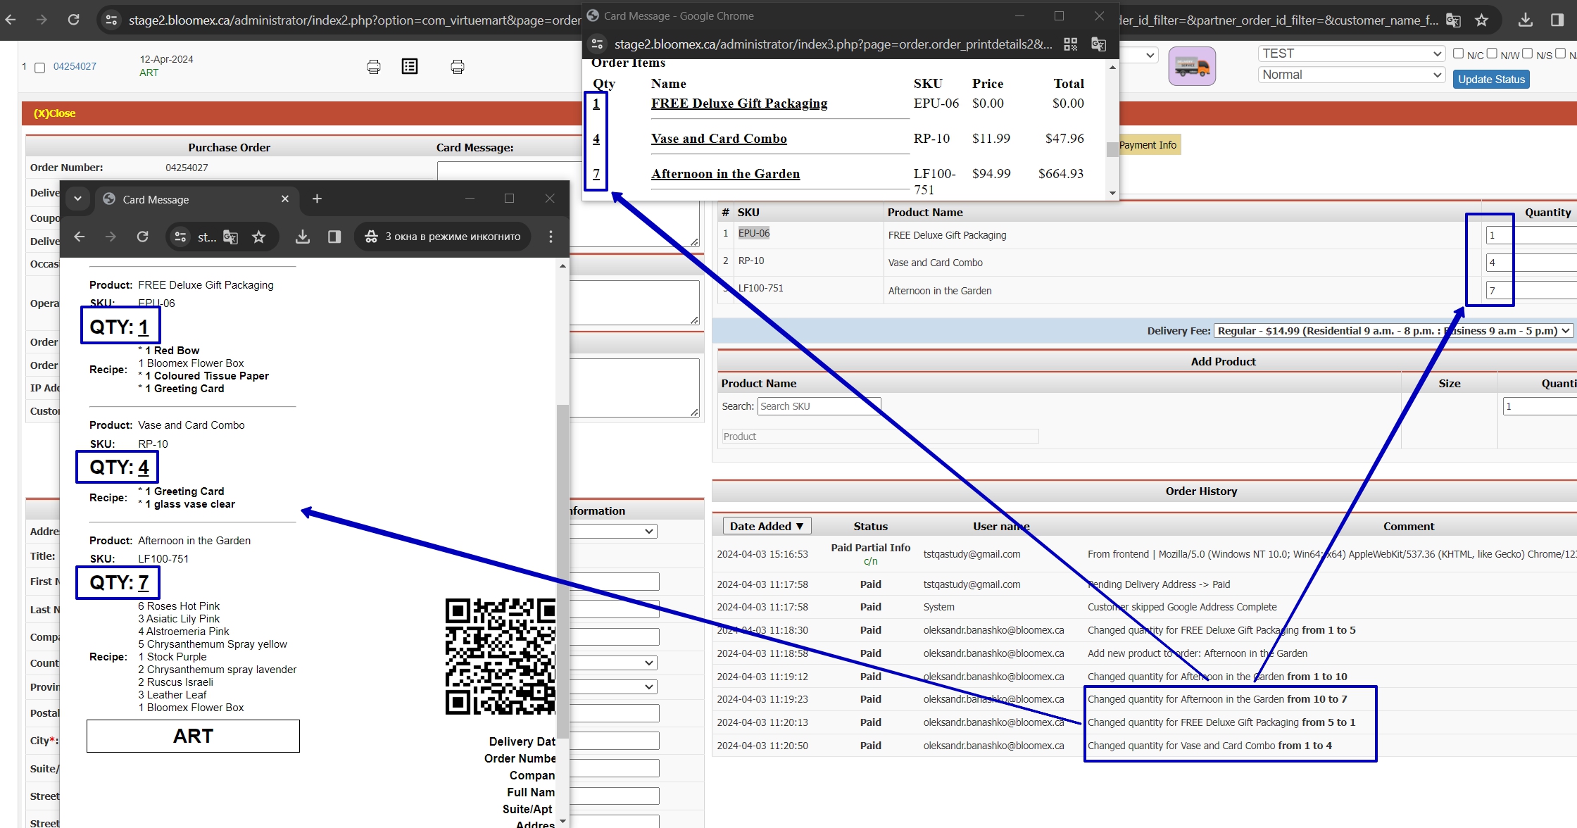The image size is (1577, 828).
Task: Open QR code icon in top popup window
Action: point(1071,44)
